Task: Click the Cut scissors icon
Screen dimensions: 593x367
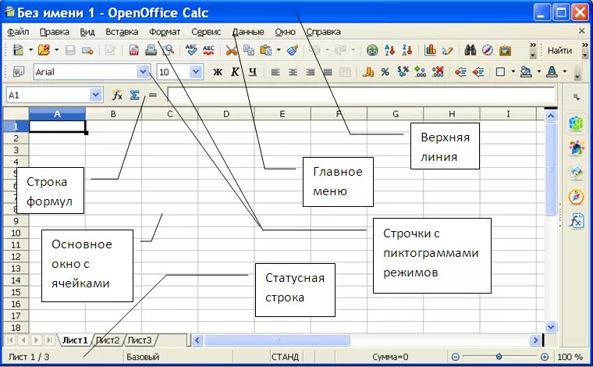Action: click(x=231, y=50)
